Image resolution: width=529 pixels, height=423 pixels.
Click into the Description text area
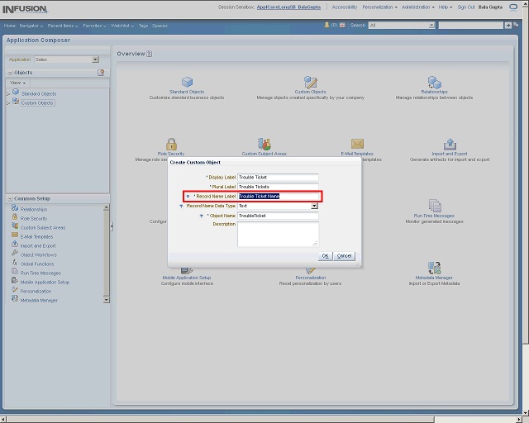[x=278, y=234]
